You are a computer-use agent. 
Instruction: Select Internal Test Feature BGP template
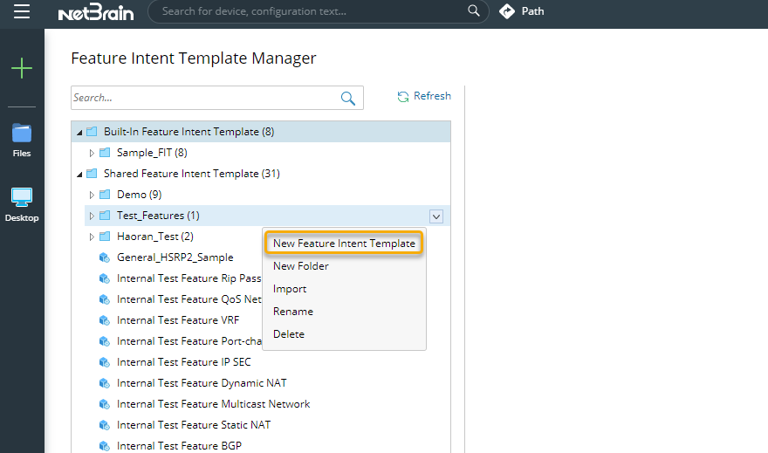179,446
